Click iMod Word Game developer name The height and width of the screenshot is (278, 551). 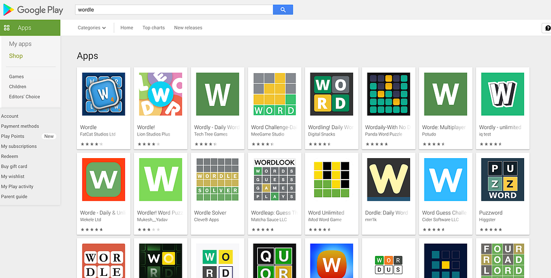pyautogui.click(x=324, y=220)
